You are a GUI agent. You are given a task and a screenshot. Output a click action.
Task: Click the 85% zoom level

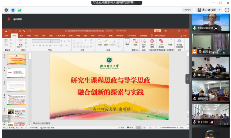click(x=182, y=128)
